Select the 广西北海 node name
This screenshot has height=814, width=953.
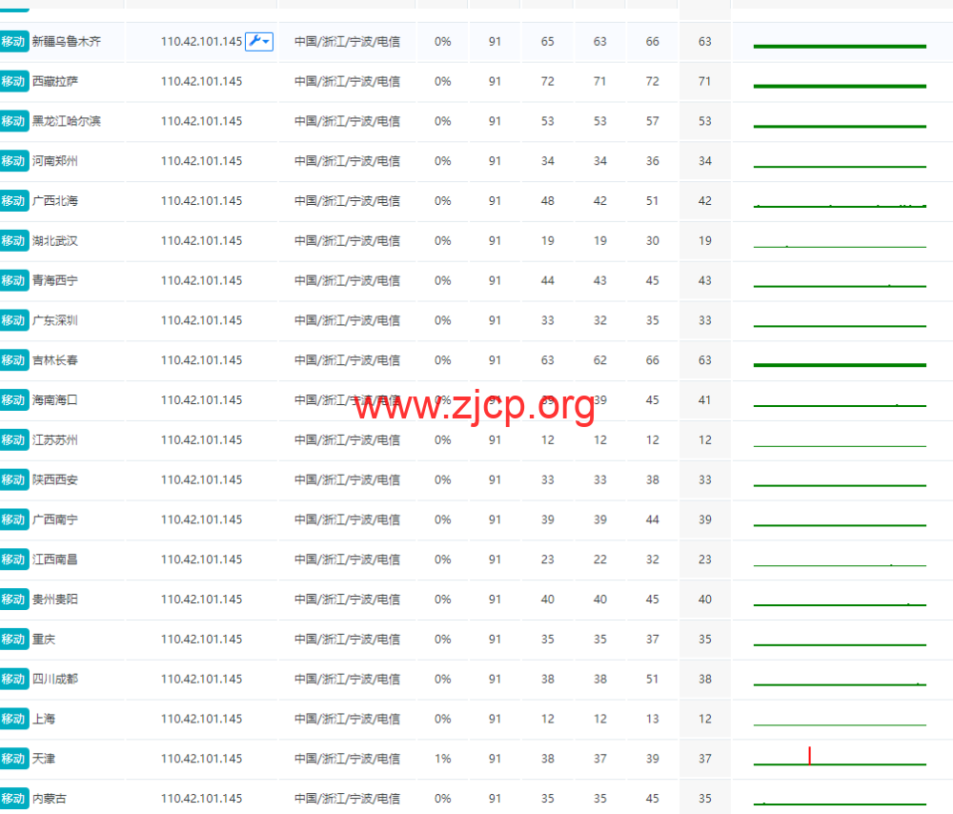55,200
